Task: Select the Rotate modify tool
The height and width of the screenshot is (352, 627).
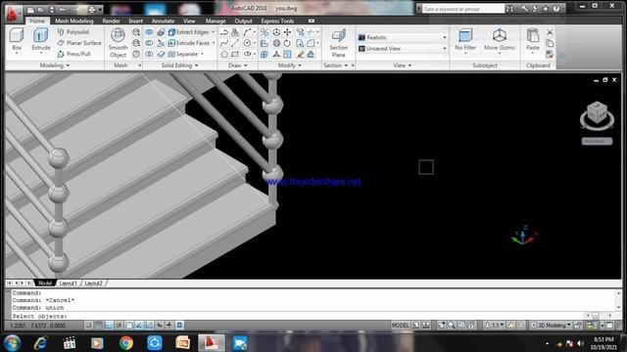Action: pos(287,43)
